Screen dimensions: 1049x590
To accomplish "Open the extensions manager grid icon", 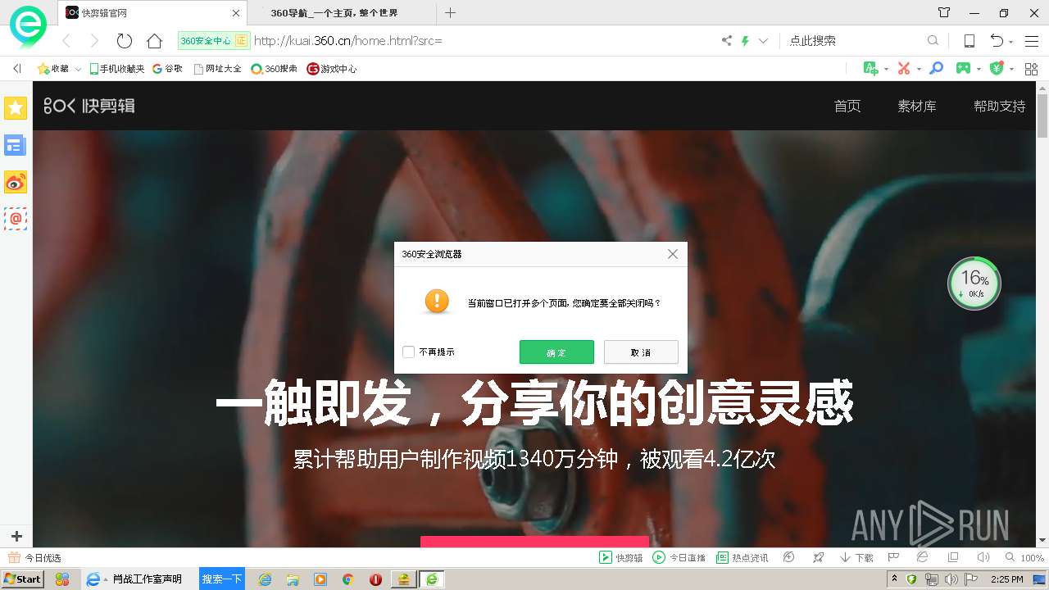I will pos(1031,69).
